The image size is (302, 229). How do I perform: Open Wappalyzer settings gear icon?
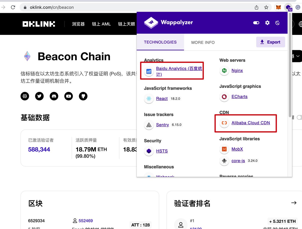point(267,23)
